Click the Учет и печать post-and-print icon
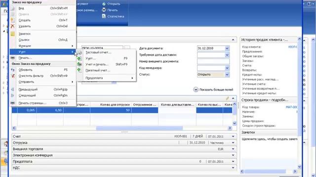This screenshot has height=177, width=316. click(x=79, y=64)
